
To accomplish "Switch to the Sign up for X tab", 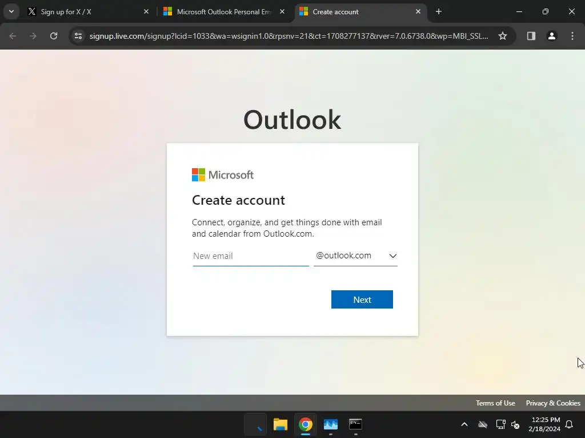I will point(87,11).
